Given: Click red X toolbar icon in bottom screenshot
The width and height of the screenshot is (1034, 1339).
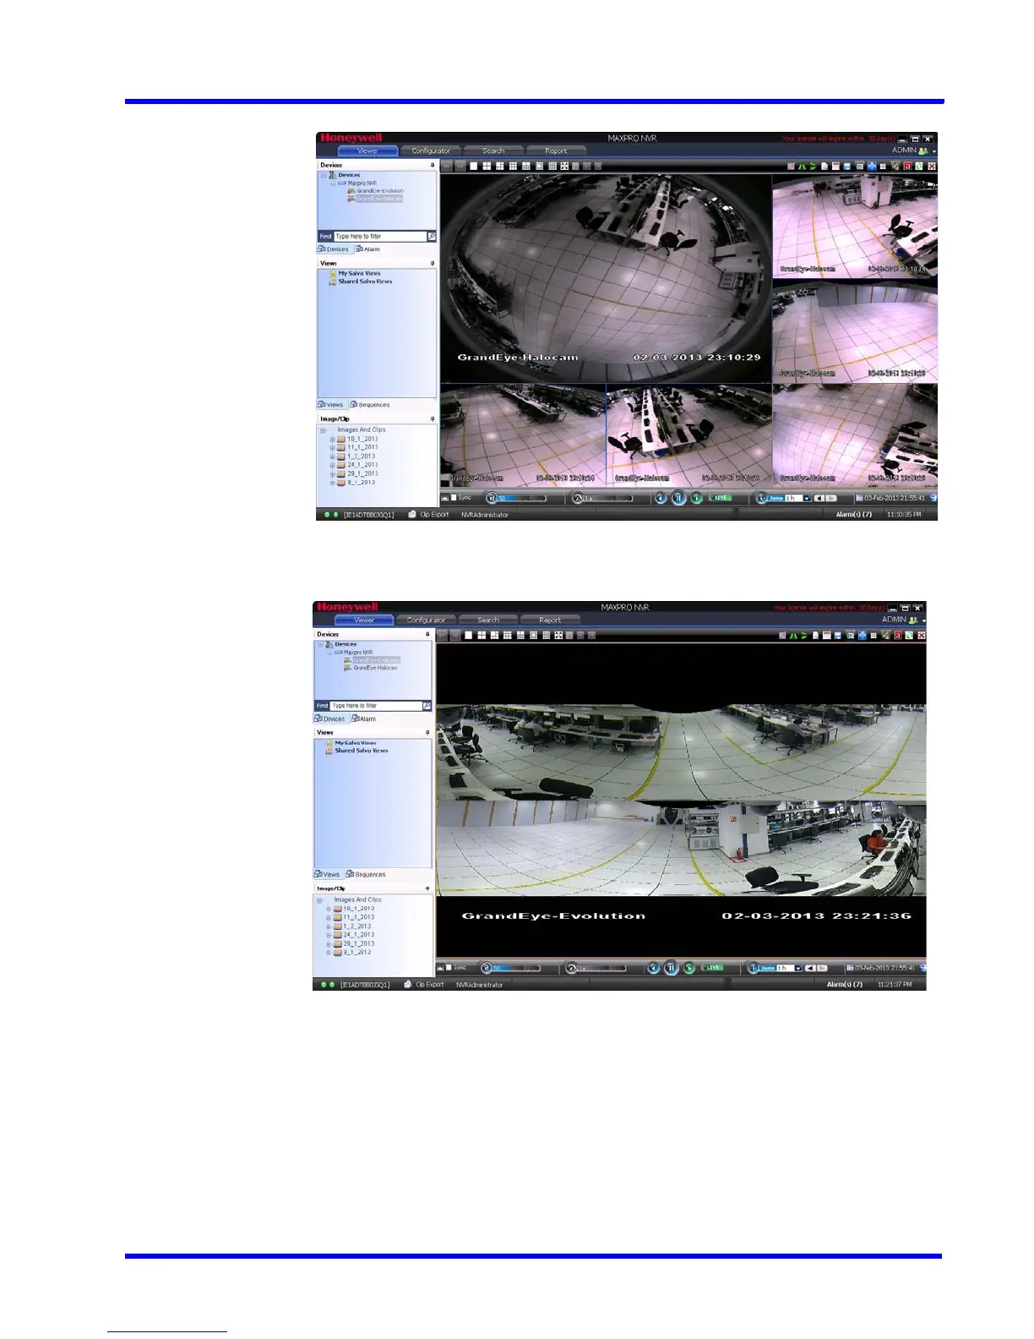Looking at the screenshot, I should point(922,635).
